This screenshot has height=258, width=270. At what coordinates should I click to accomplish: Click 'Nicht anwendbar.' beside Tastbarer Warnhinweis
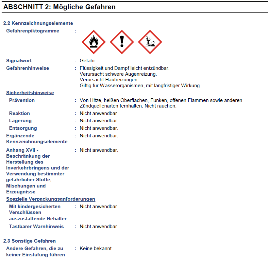[x=99, y=227]
